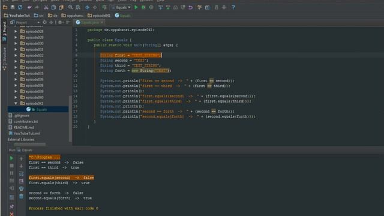Rerun Equals from the Run panel
The height and width of the screenshot is (216, 384).
[11, 158]
